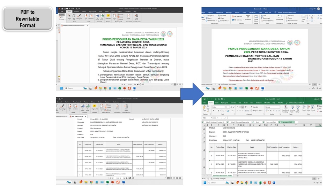Click the Cross-reference button in Word
Image resolution: width=335 pixels, height=188 pixels.
coord(267,21)
